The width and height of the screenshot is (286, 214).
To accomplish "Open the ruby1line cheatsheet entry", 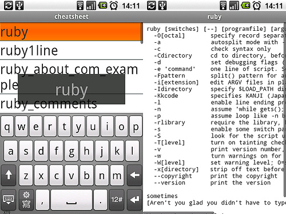I will (71, 50).
